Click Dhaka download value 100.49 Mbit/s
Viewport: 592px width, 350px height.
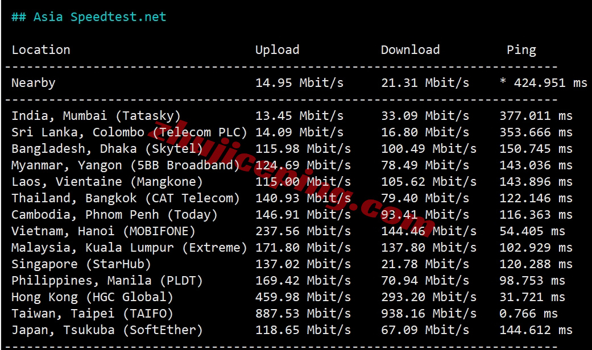click(x=429, y=149)
